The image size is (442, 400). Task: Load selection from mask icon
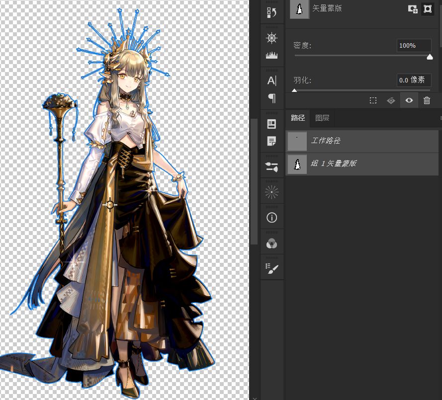tap(373, 100)
